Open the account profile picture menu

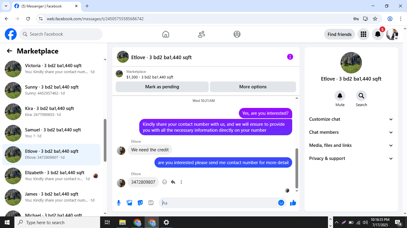click(392, 34)
